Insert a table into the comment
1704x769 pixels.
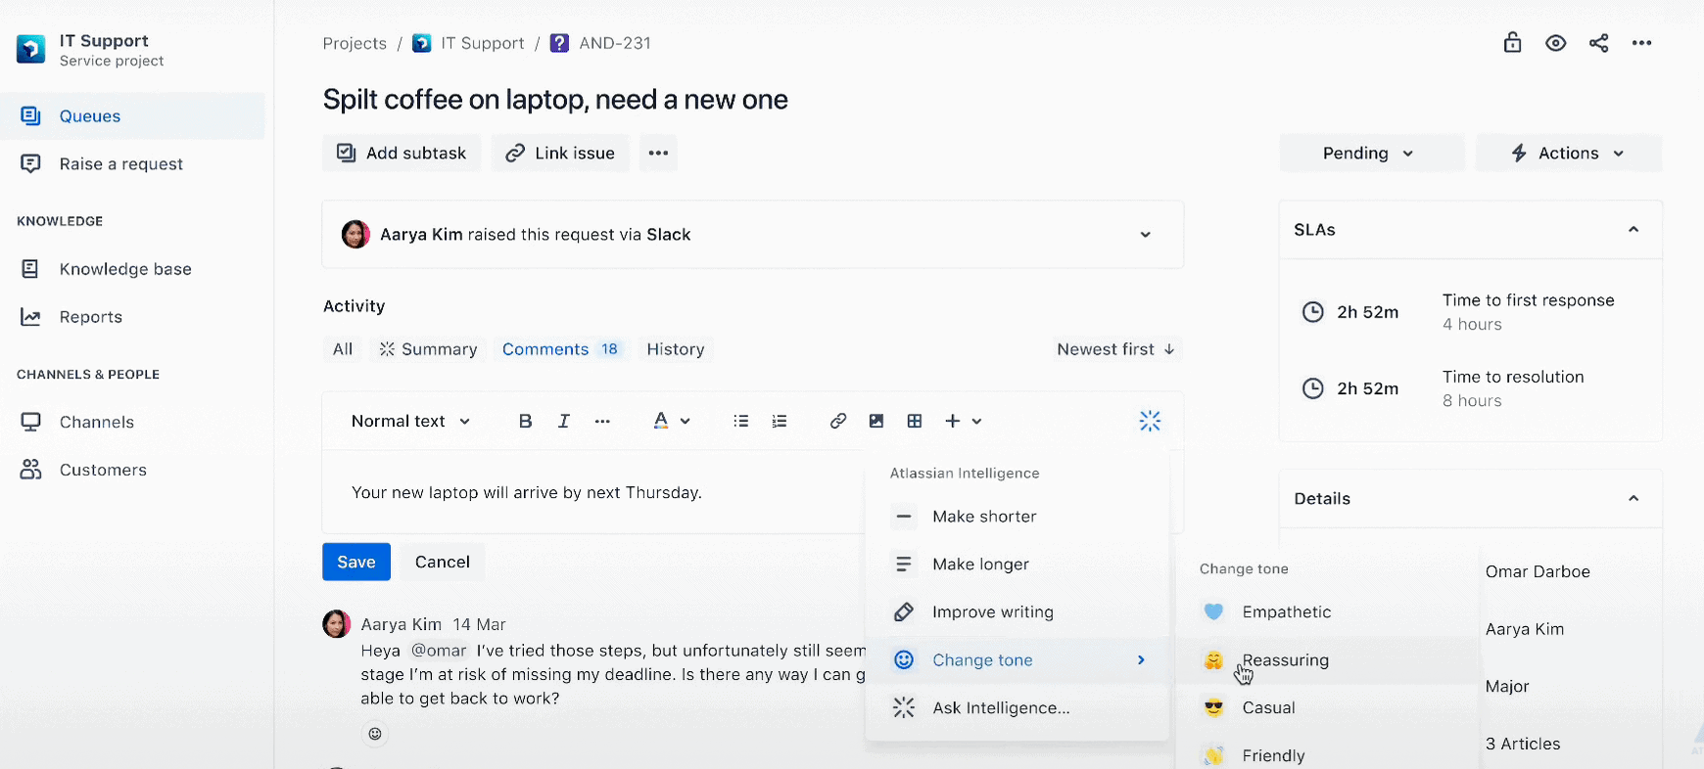[x=915, y=421]
